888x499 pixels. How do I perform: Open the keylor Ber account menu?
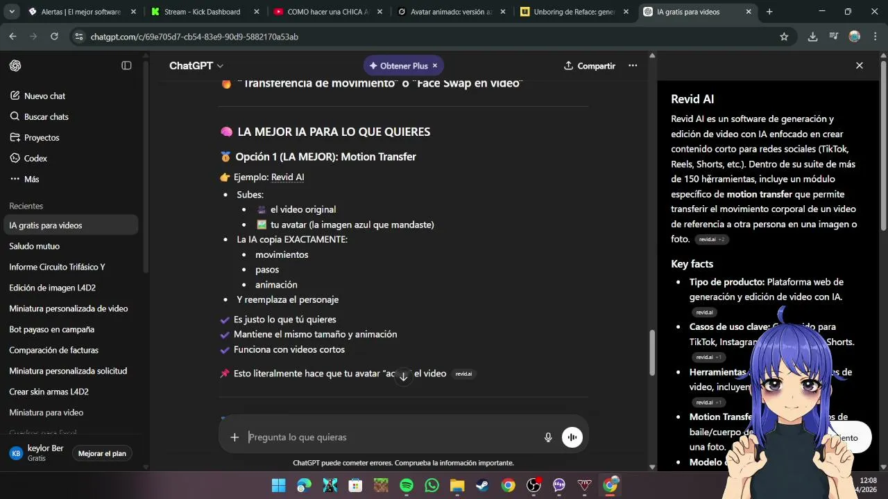tap(36, 453)
